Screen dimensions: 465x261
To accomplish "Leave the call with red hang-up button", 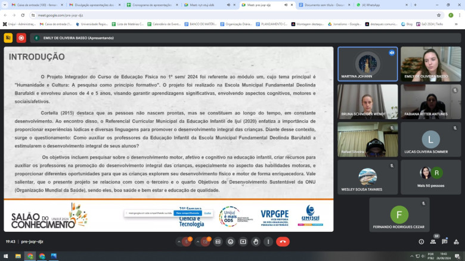I will tap(283, 241).
